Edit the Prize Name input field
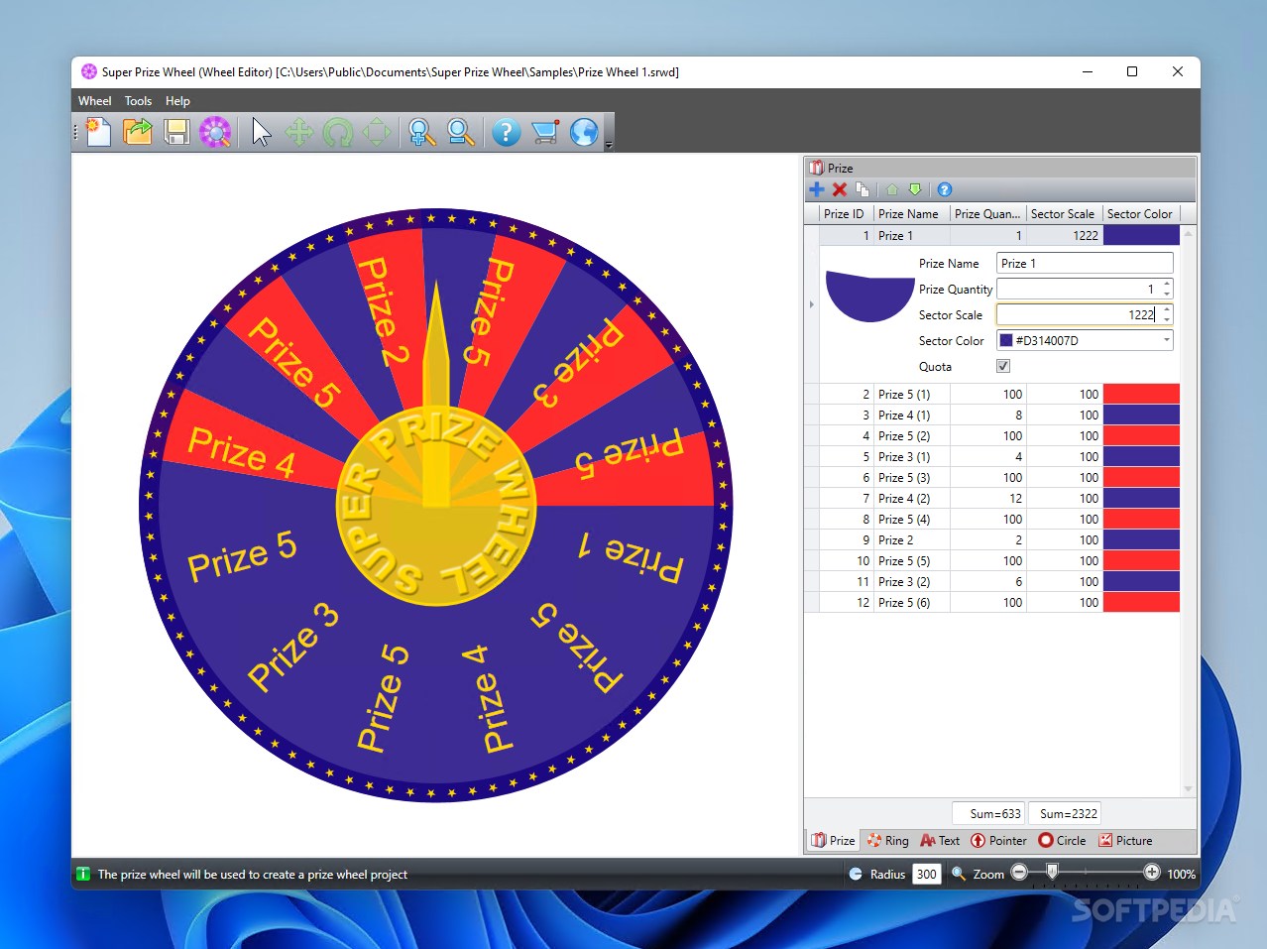 point(1085,263)
